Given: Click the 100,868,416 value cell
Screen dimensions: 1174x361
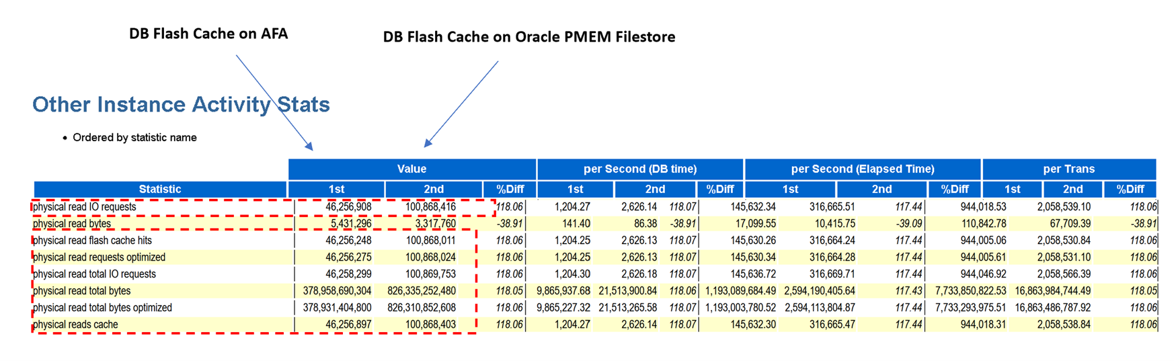Looking at the screenshot, I should coord(430,207).
